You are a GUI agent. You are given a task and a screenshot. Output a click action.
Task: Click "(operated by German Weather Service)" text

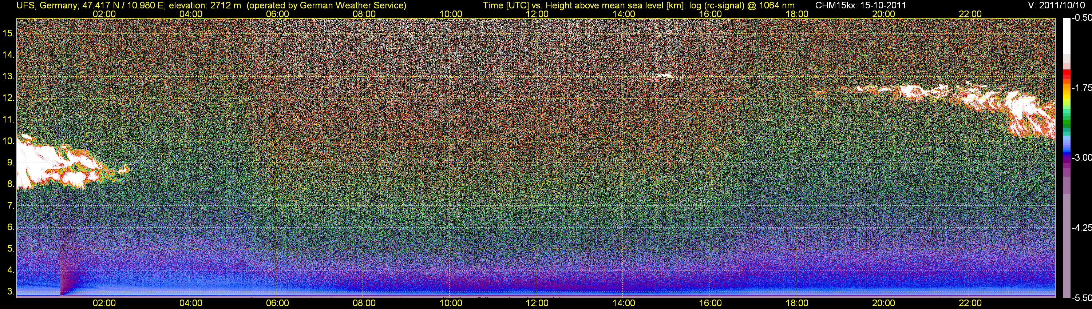pos(327,5)
